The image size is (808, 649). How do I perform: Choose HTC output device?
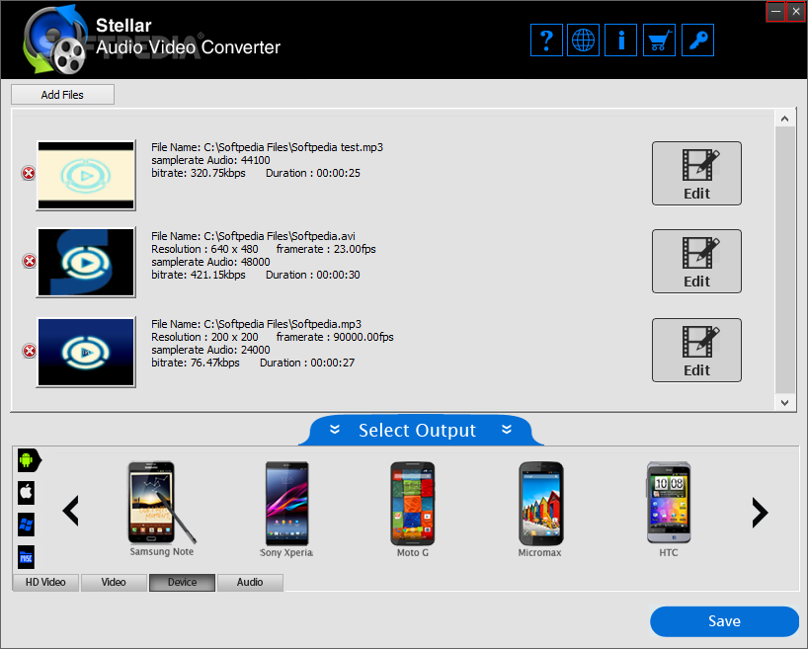pyautogui.click(x=669, y=510)
